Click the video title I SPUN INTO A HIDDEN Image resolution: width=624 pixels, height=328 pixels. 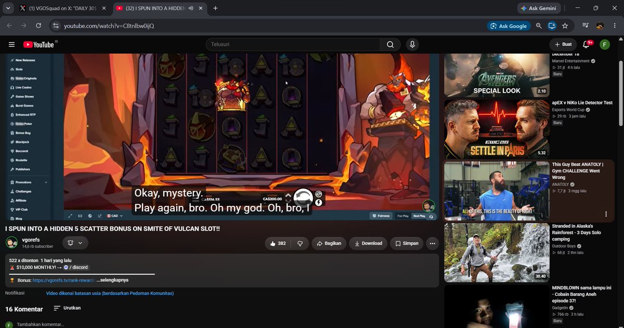(x=112, y=228)
